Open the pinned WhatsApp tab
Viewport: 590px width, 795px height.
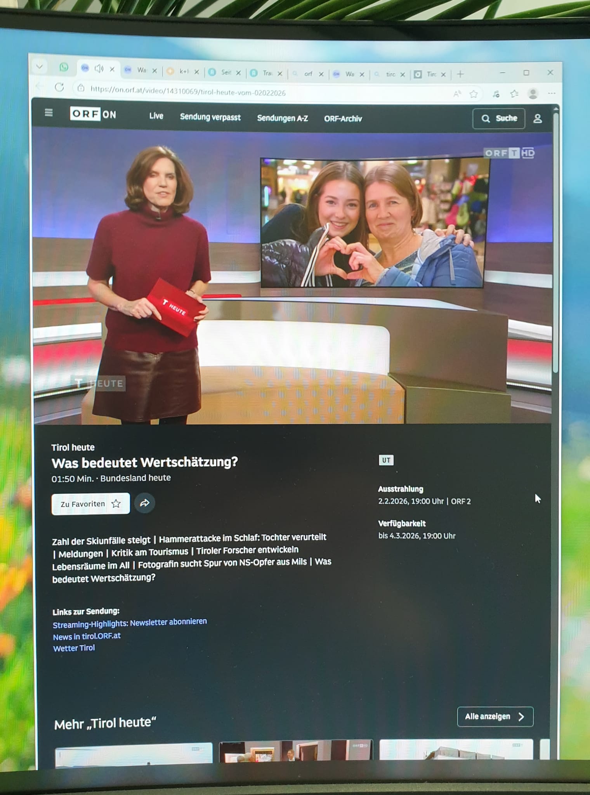[x=64, y=68]
